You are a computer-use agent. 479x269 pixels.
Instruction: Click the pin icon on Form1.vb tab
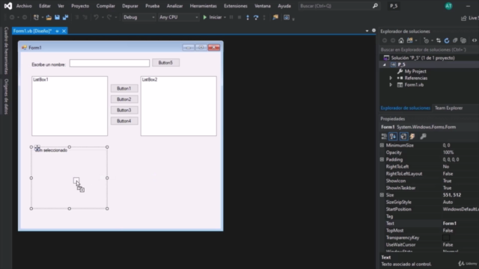pos(57,31)
